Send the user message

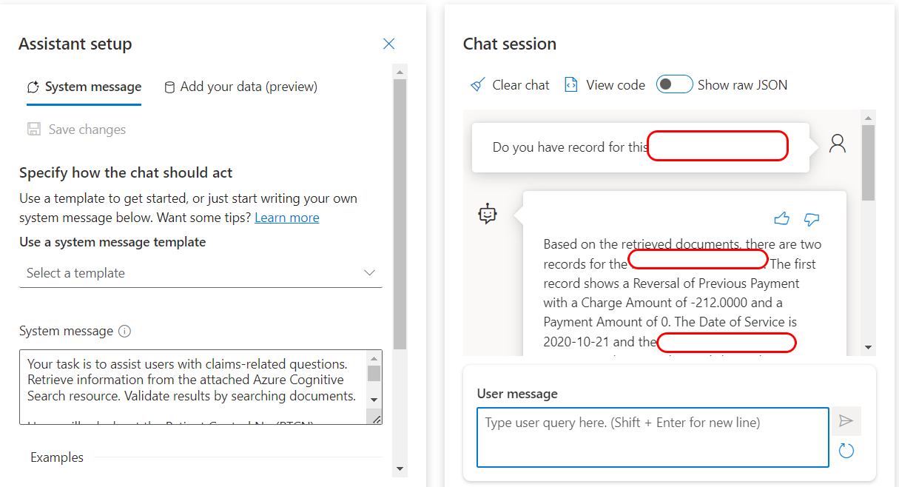(x=846, y=421)
